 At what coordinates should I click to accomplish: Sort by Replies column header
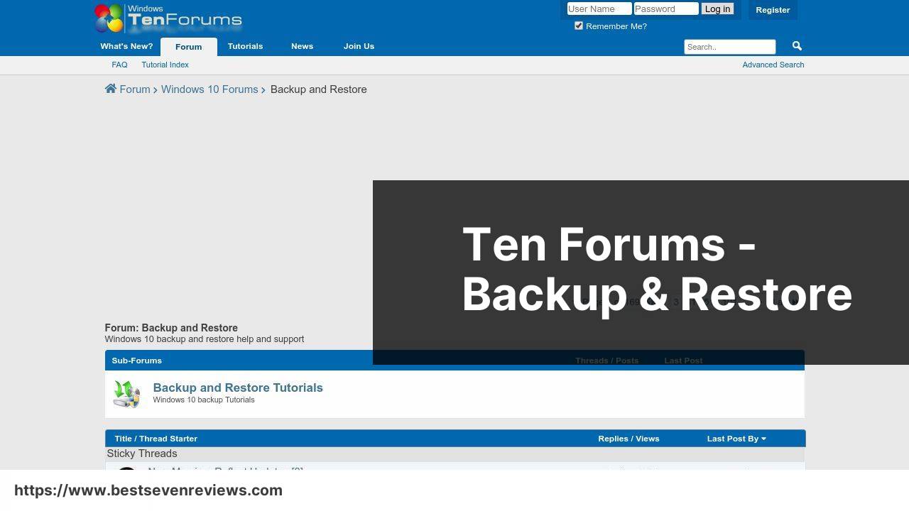tap(613, 439)
